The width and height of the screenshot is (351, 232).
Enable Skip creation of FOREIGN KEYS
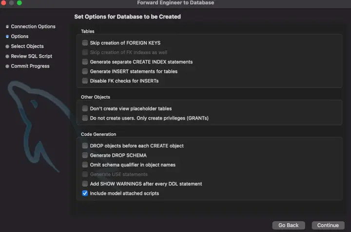click(85, 43)
